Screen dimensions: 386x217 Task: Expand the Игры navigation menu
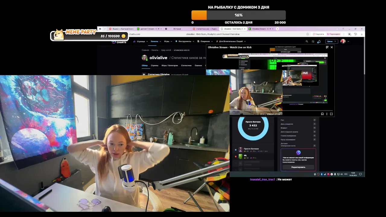[x=168, y=41]
